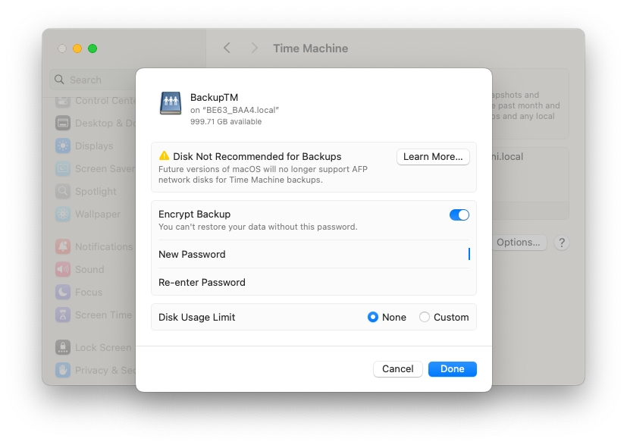
Task: Go forward with the right chevron
Action: pos(254,48)
